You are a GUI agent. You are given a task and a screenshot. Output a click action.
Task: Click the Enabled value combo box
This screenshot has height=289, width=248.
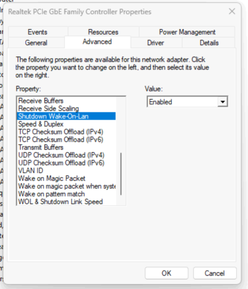click(187, 102)
